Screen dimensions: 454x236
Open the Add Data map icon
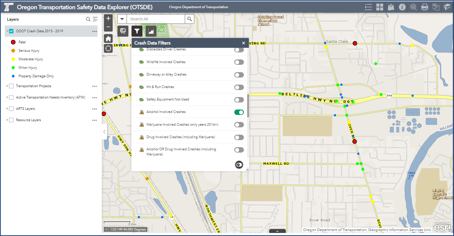click(391, 7)
